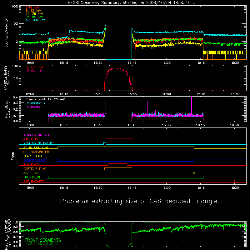Click the Energy band: 12-25 keV label
This screenshot has width=250, height=250.
click(x=45, y=99)
